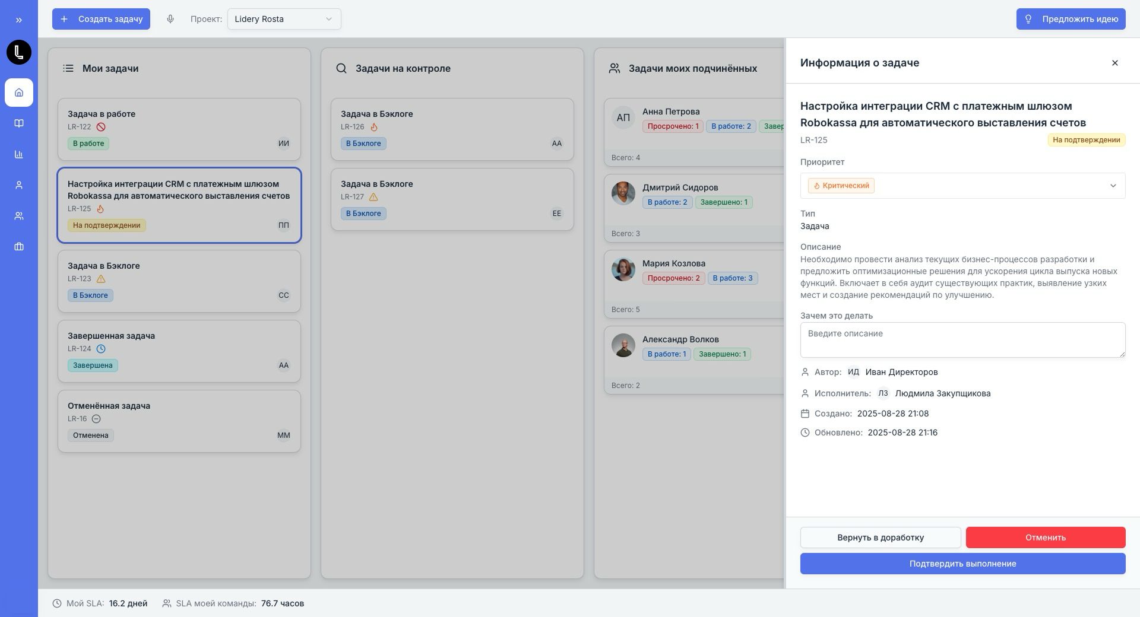This screenshot has width=1140, height=617.
Task: Click Вернуть в доработку button
Action: click(880, 538)
